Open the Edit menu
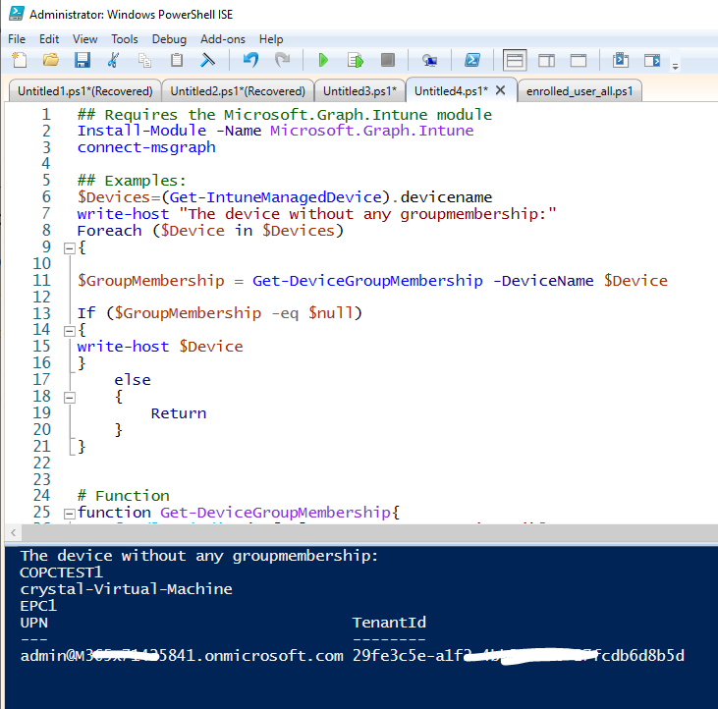 pos(49,39)
